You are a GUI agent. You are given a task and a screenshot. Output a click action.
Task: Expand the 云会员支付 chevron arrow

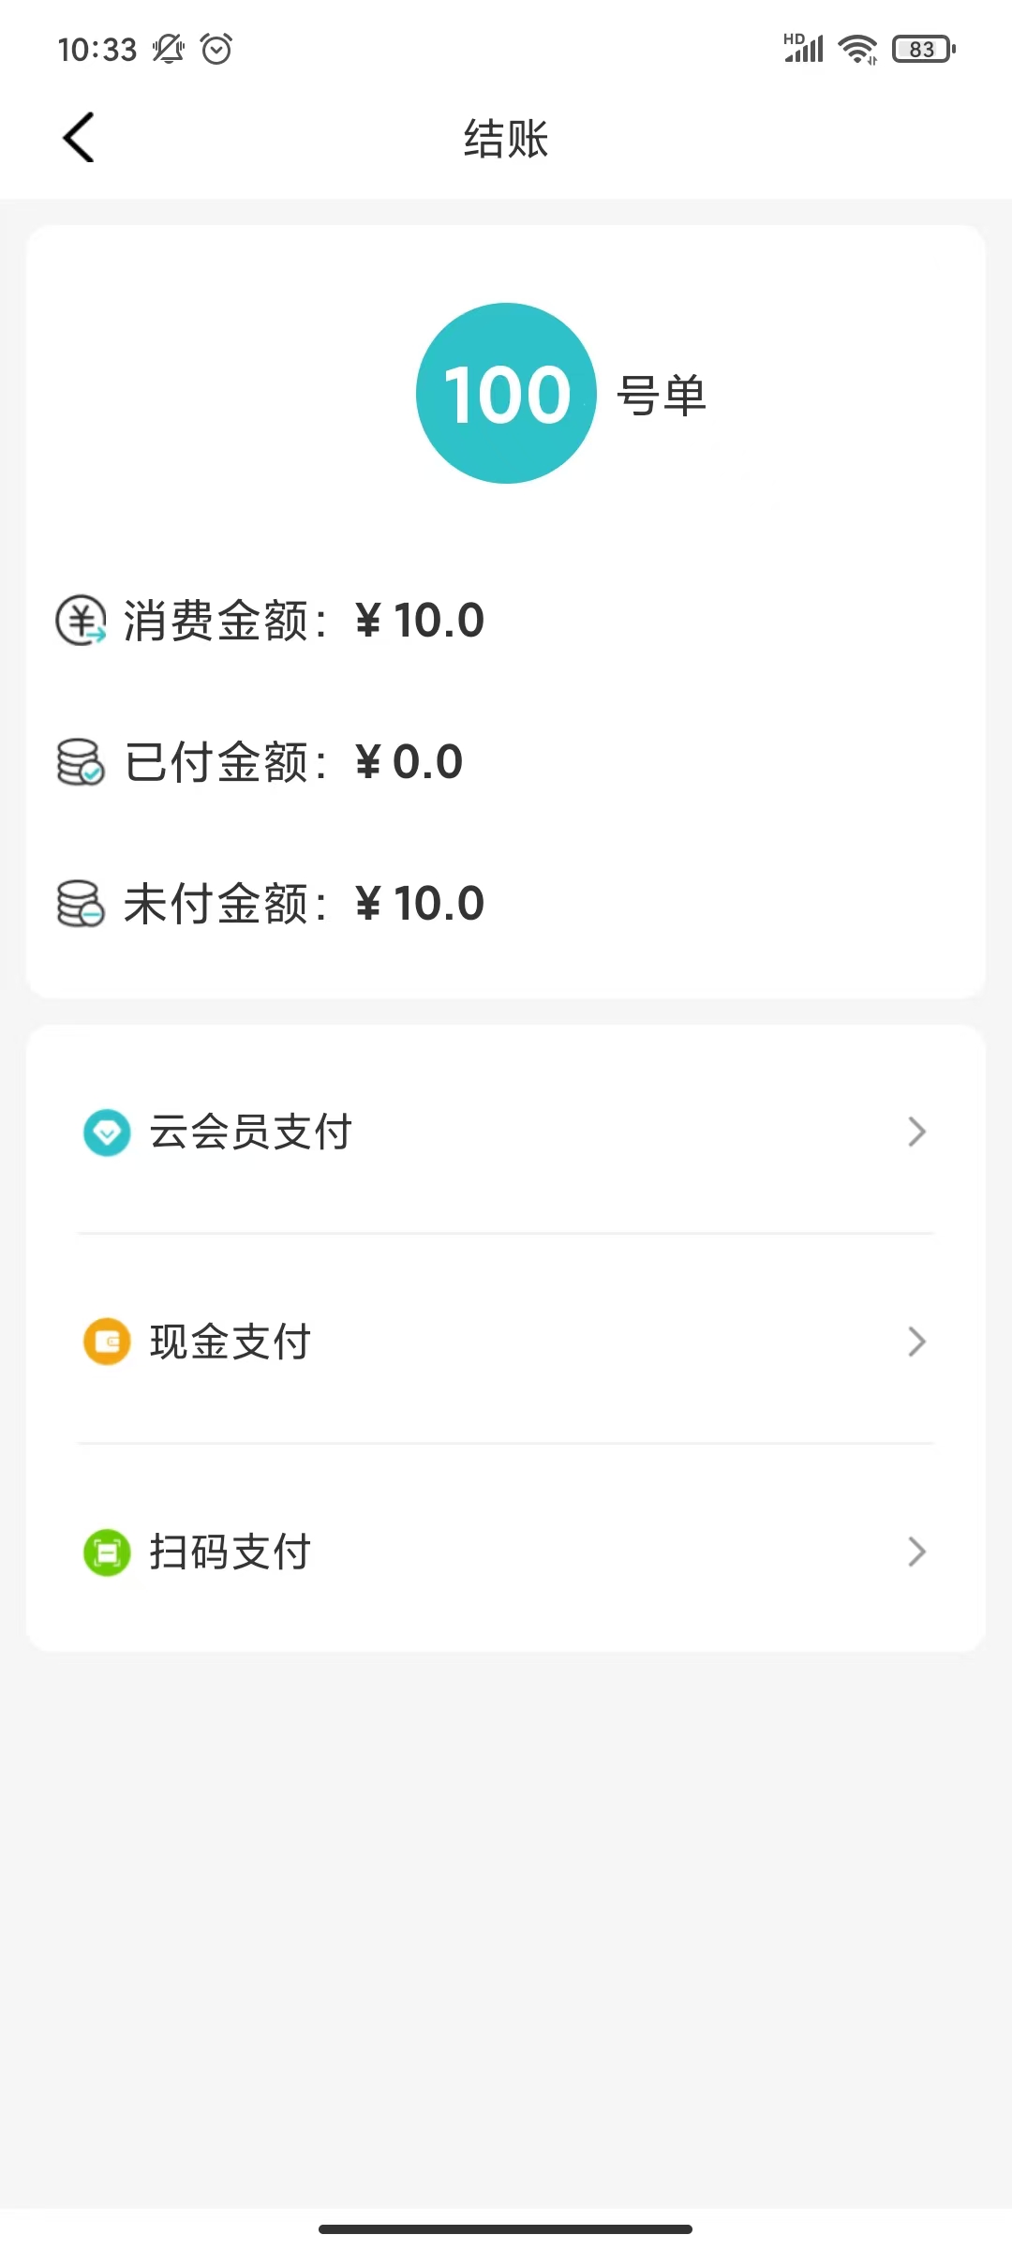click(x=916, y=1132)
